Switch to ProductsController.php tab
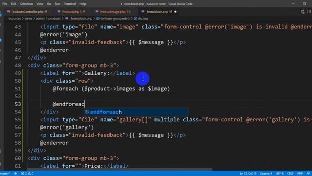This screenshot has width=312, height=176. click(27, 12)
